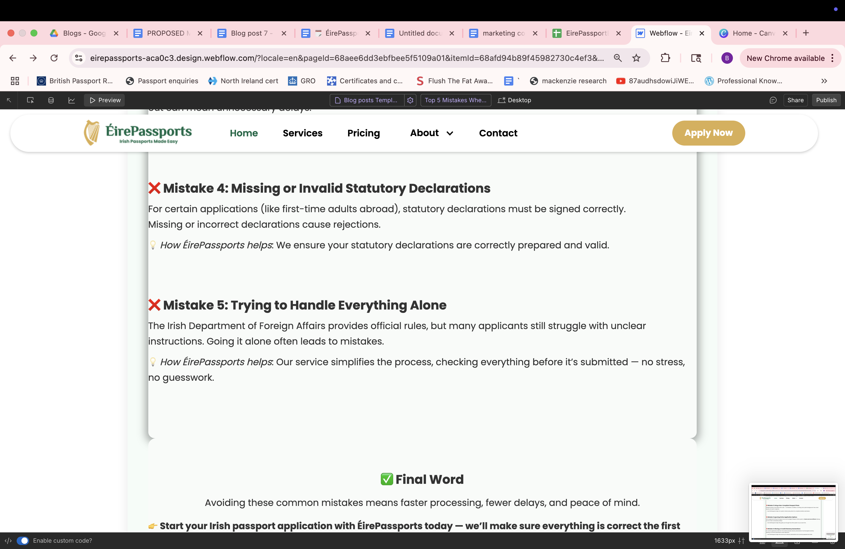Screen dimensions: 845x549
Task: Open the Certificates and c... bookmark
Action: pyautogui.click(x=365, y=81)
